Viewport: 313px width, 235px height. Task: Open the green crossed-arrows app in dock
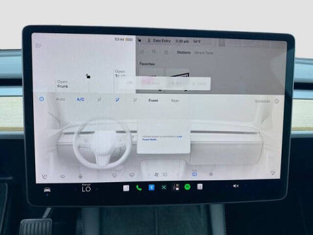[164, 187]
